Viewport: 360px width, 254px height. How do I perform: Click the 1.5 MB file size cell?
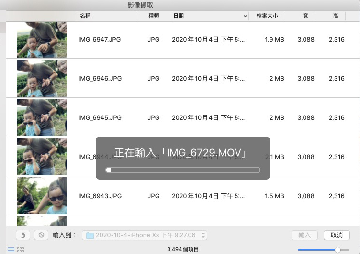[x=274, y=196]
